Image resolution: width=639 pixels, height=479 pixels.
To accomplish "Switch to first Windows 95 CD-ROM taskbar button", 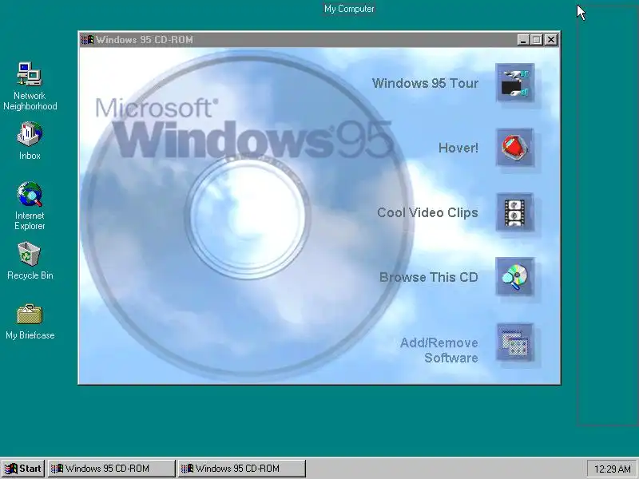I will pyautogui.click(x=111, y=469).
